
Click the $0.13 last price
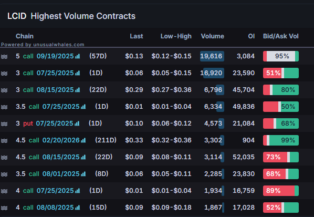click(134, 56)
